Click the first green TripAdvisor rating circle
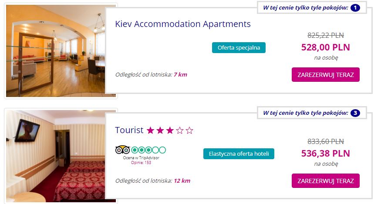The width and height of the screenshot is (381, 204). [135, 150]
